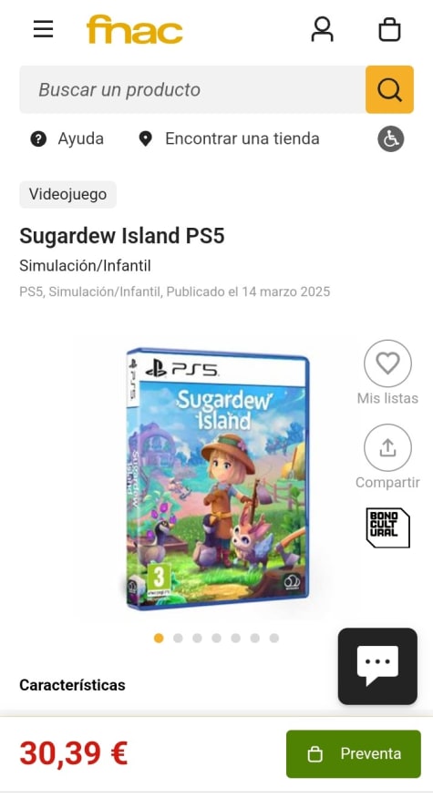Select the last image carousel dot

(x=274, y=639)
